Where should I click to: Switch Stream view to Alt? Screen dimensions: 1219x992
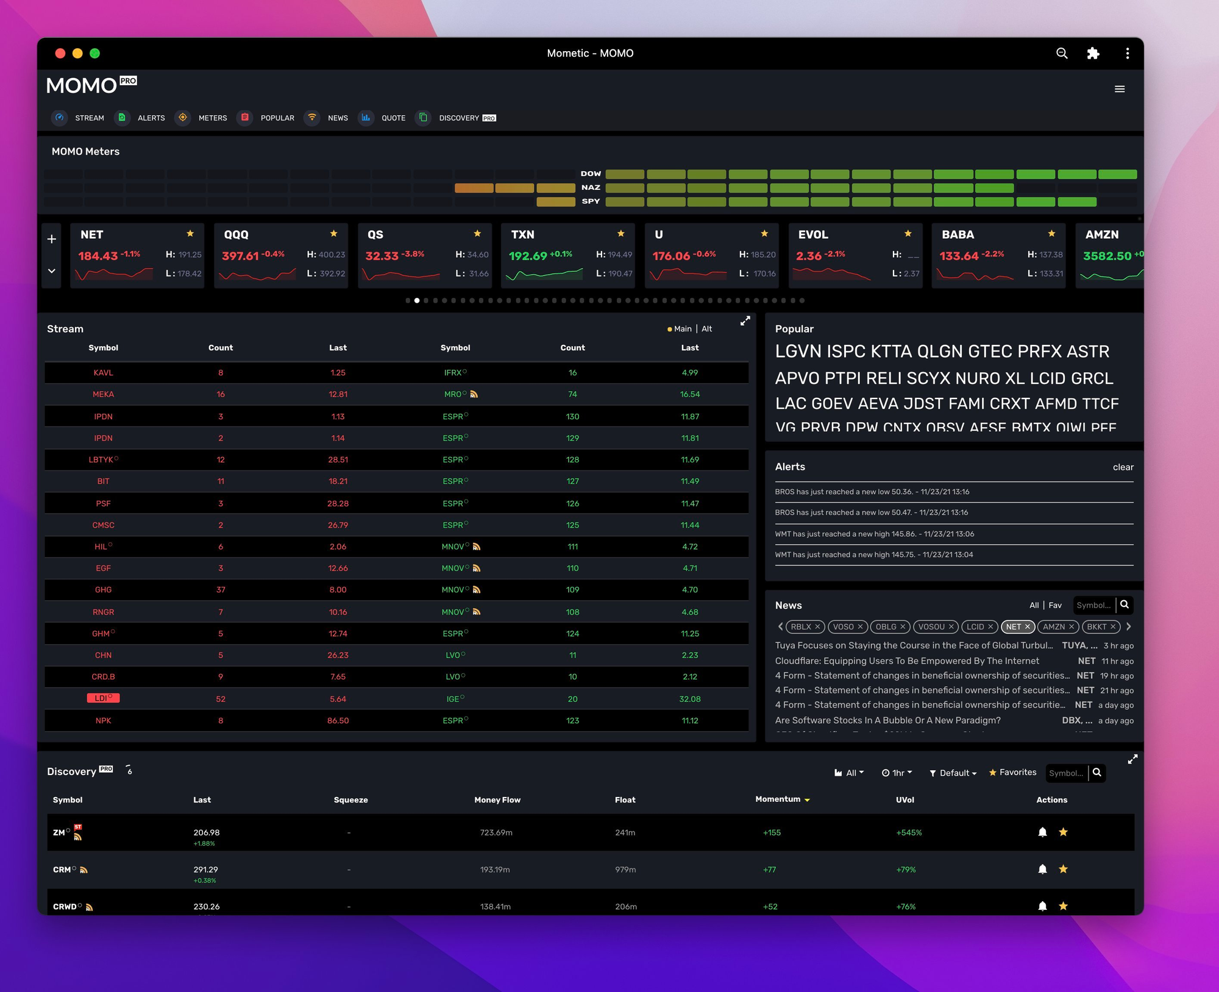point(706,329)
